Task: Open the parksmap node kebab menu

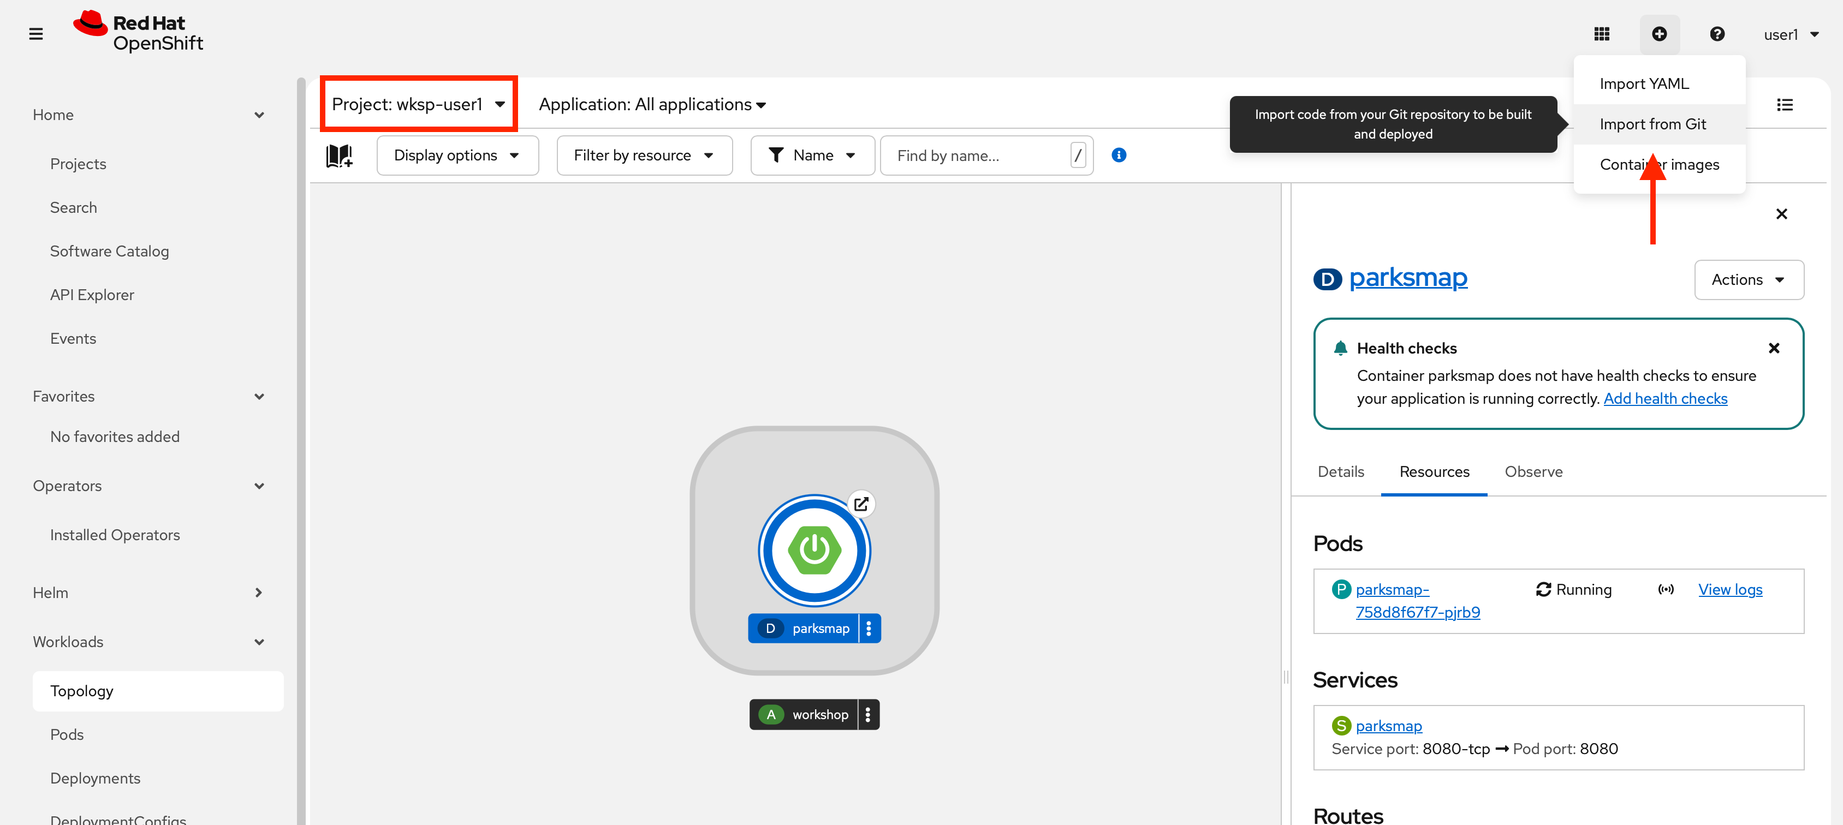Action: click(869, 629)
